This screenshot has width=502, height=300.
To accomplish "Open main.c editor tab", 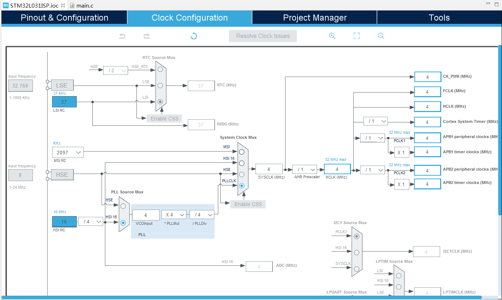I will pyautogui.click(x=82, y=5).
